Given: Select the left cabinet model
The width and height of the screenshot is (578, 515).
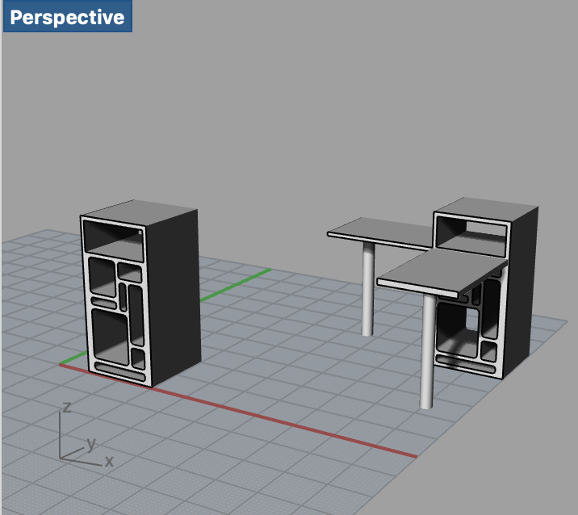Looking at the screenshot, I should (x=140, y=293).
